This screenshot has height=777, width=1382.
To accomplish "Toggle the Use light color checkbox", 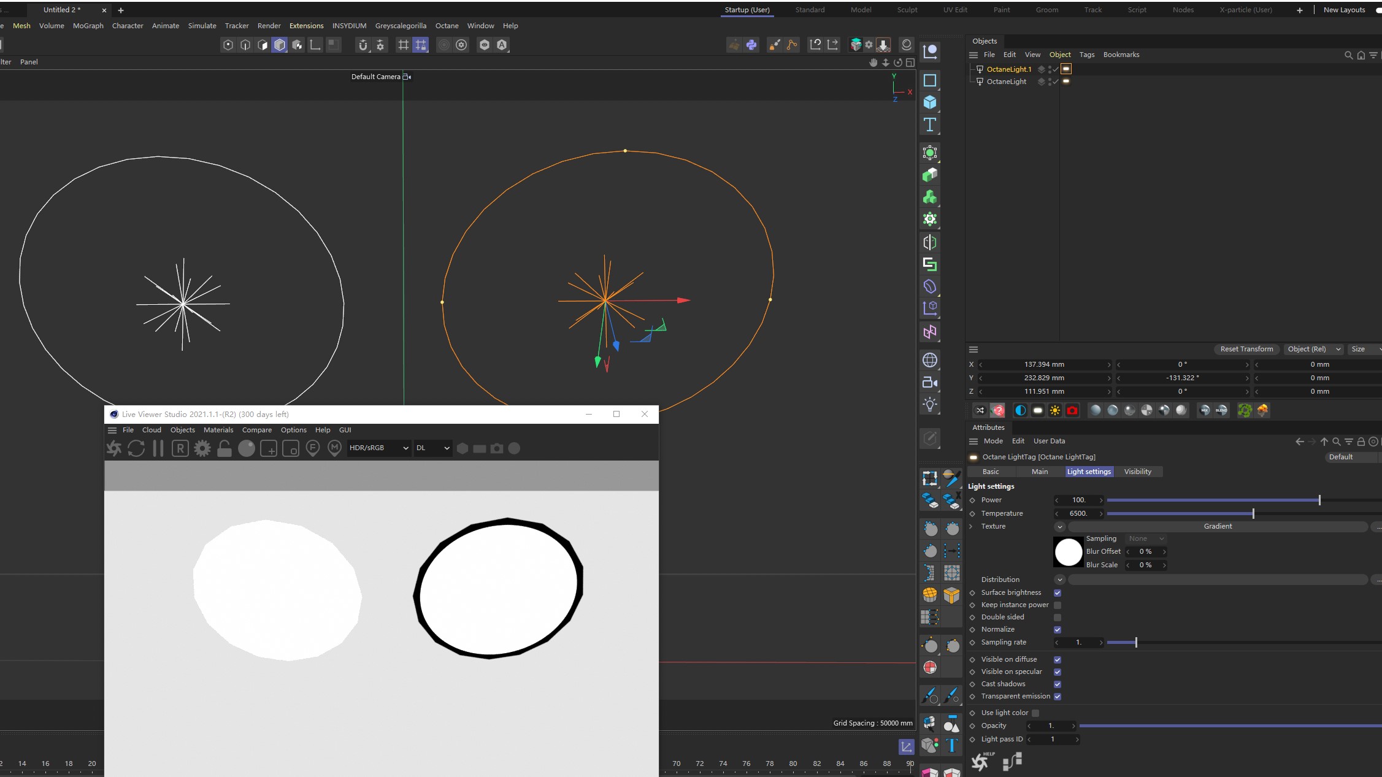I will click(x=1035, y=713).
